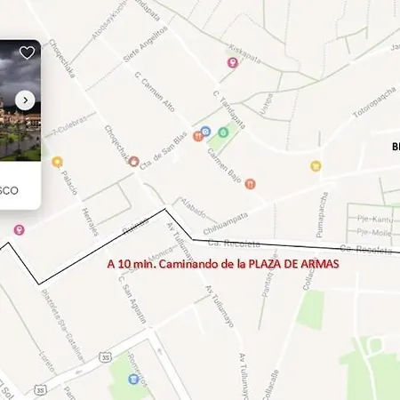Open the listing photo thumbnail
The image size is (400, 400).
tap(20, 100)
